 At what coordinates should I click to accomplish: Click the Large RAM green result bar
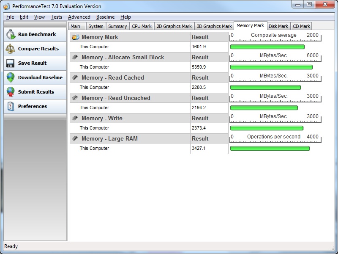pyautogui.click(x=270, y=149)
